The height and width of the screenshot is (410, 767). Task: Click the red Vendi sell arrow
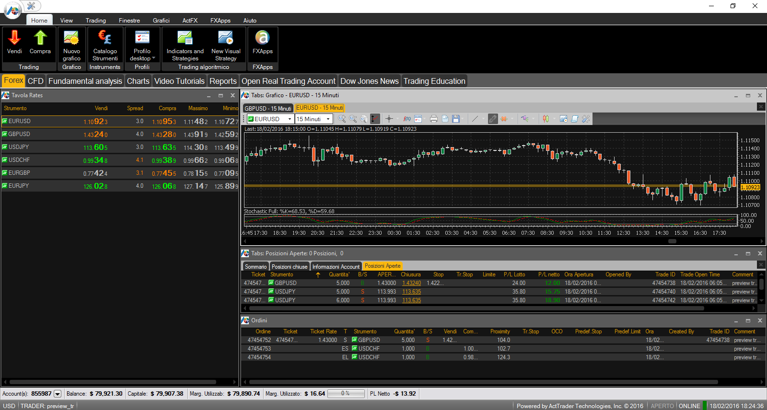(14, 37)
